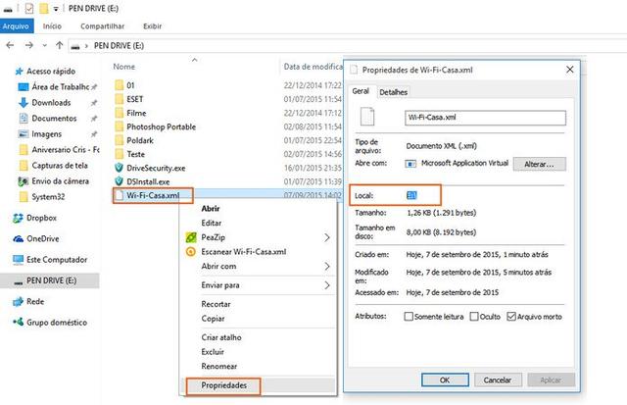Click OK in the Propriedades dialog
This screenshot has width=627, height=405.
(x=445, y=380)
